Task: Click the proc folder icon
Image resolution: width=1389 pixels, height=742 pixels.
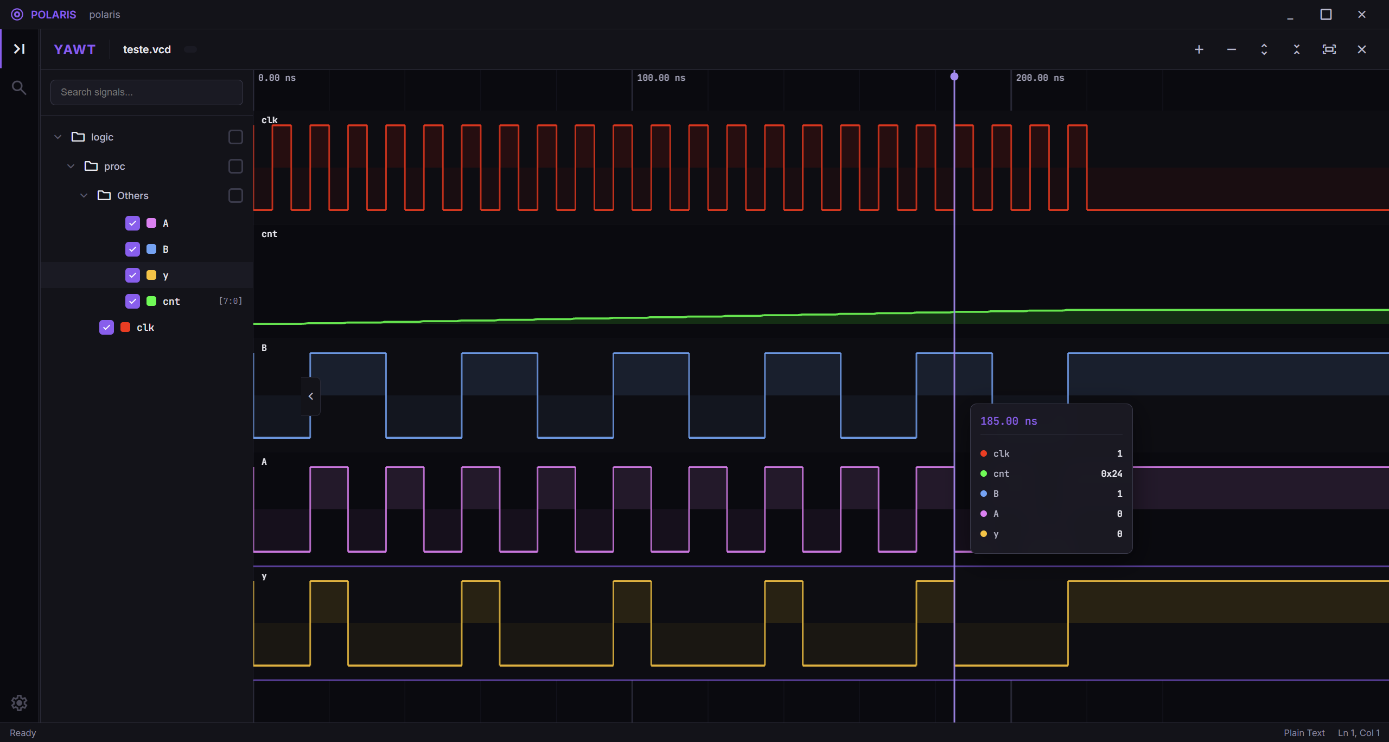Action: [91, 166]
